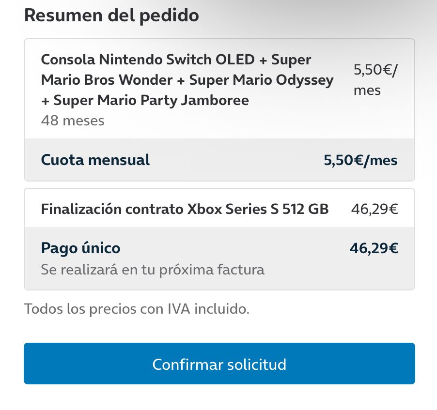Tap the Nintendo bundle's 5,50€/mes price
Image resolution: width=437 pixels, height=410 pixels.
375,80
